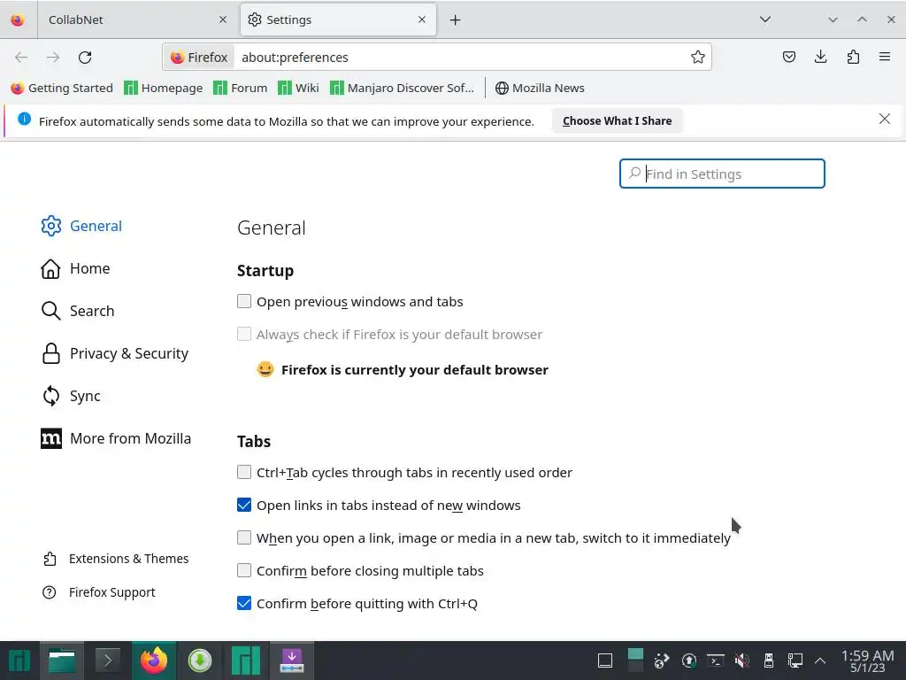906x680 pixels.
Task: Open the Downloads panel icon
Action: coord(820,57)
